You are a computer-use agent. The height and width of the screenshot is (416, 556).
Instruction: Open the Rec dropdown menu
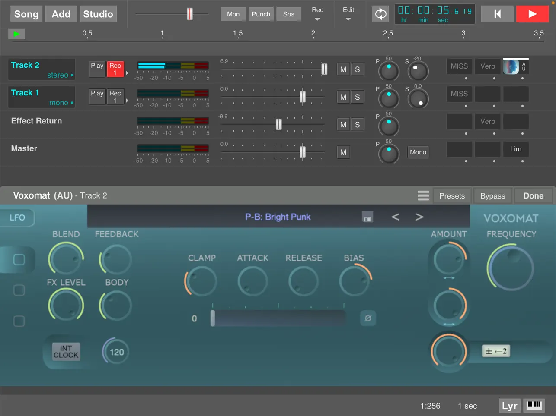317,14
